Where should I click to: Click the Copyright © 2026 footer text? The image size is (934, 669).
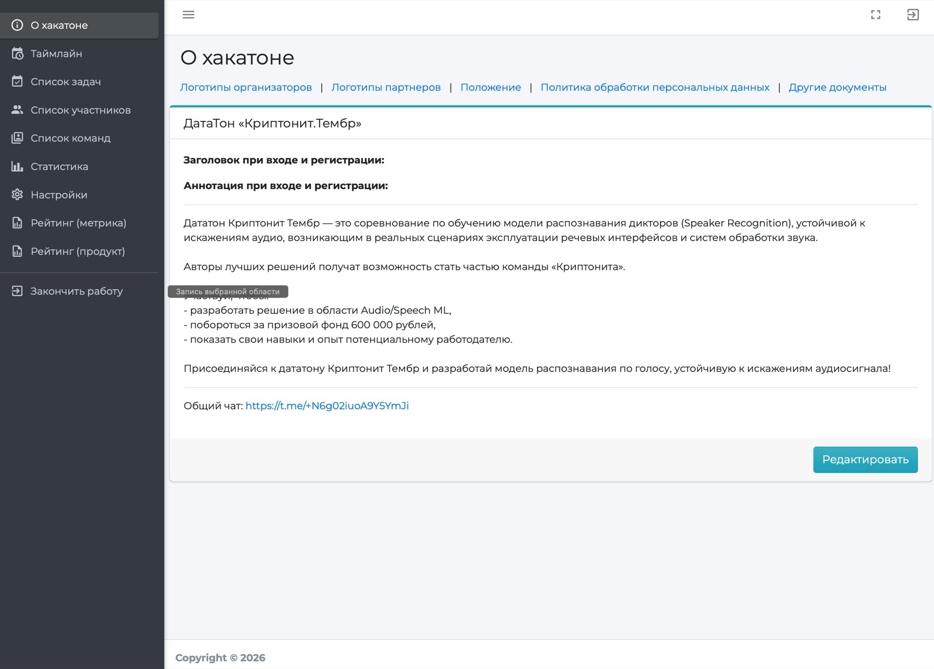click(x=220, y=658)
